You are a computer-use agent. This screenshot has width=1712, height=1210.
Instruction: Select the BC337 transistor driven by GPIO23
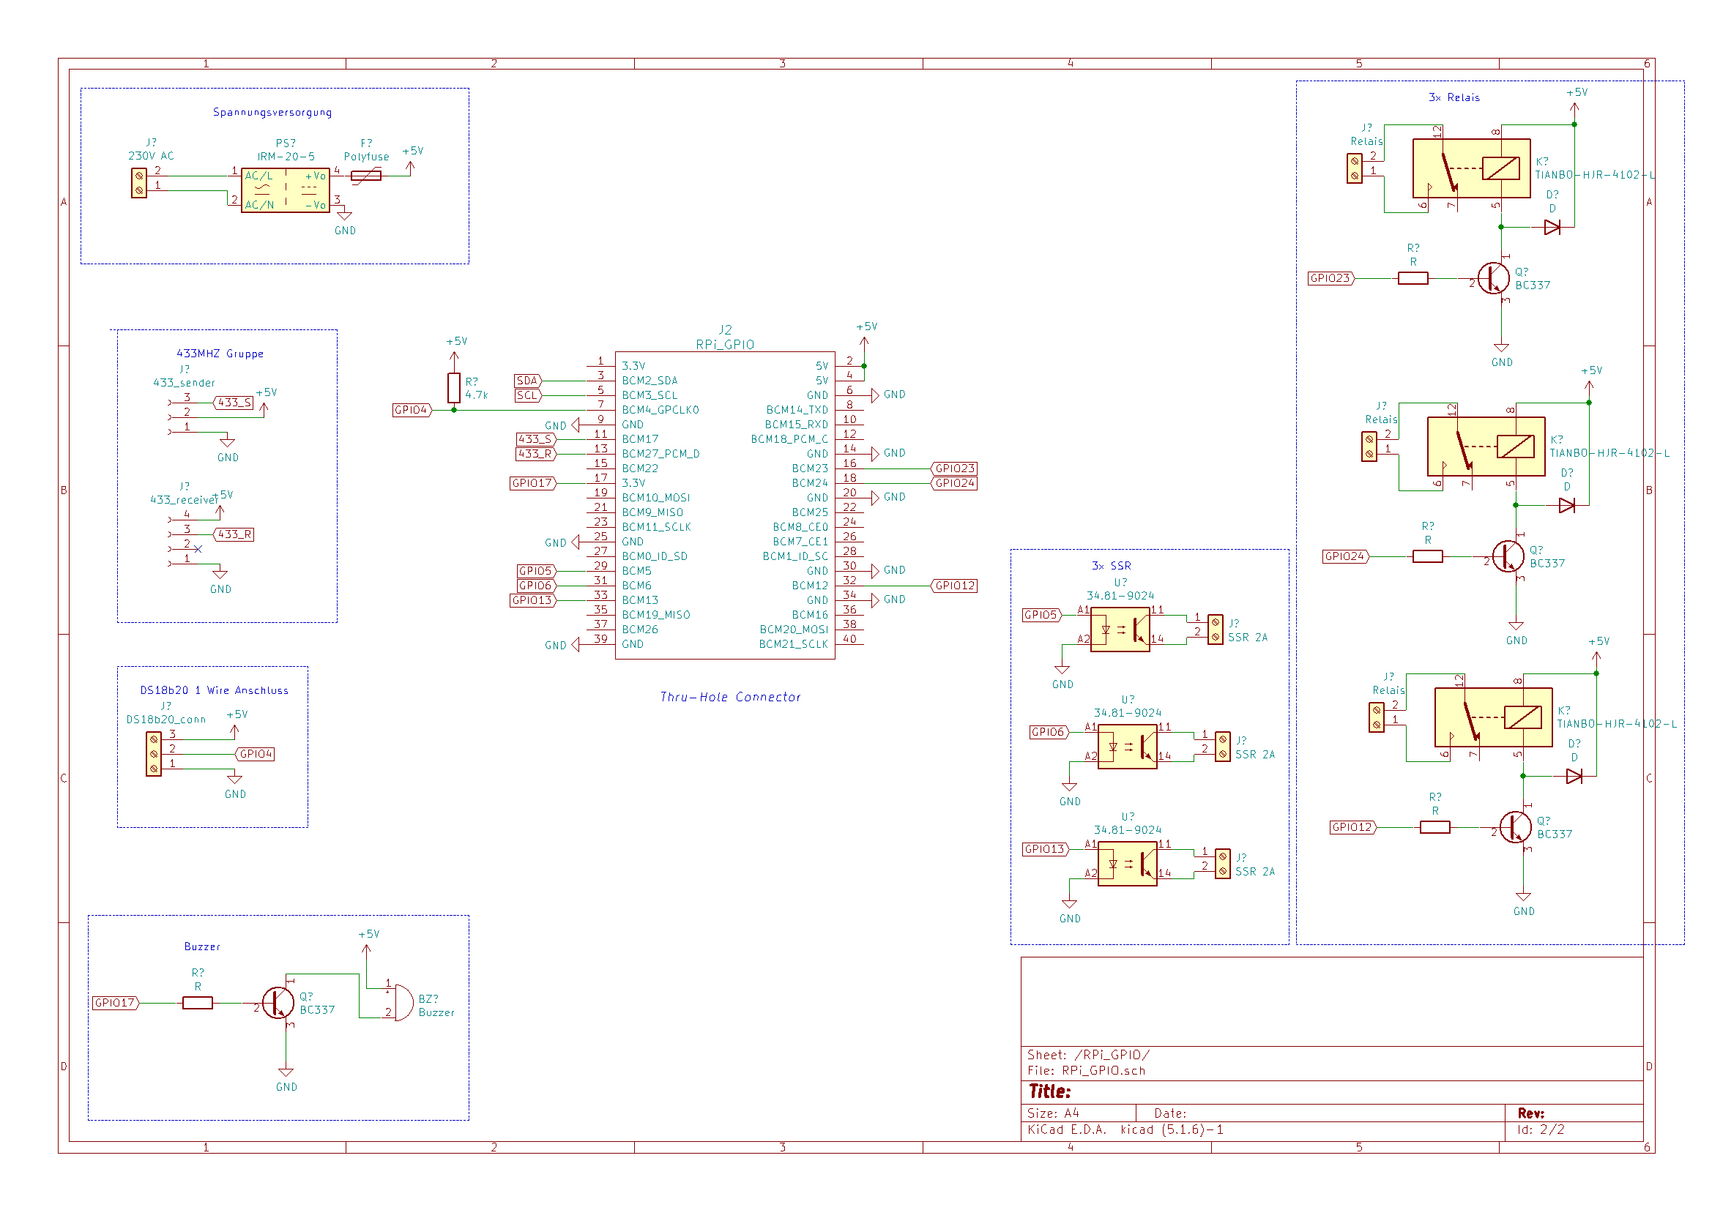pos(1494,278)
